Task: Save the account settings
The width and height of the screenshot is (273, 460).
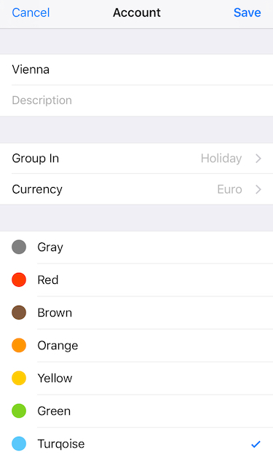Action: (248, 12)
